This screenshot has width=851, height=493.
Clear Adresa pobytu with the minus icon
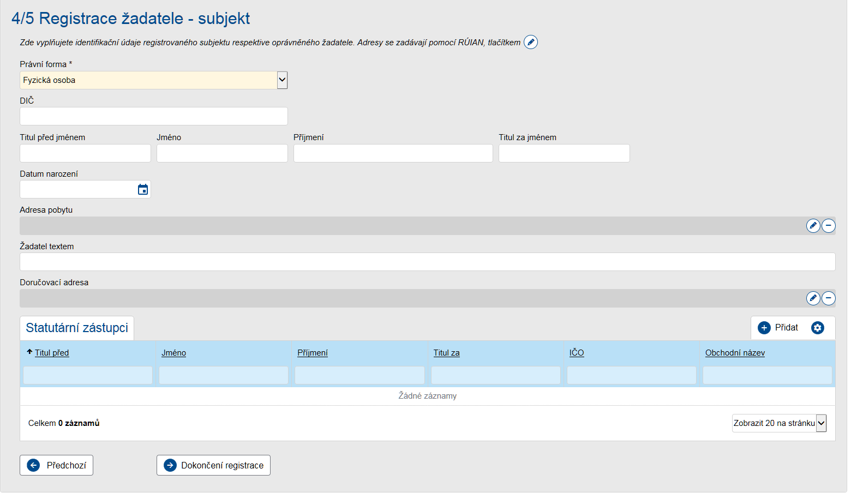tap(829, 225)
